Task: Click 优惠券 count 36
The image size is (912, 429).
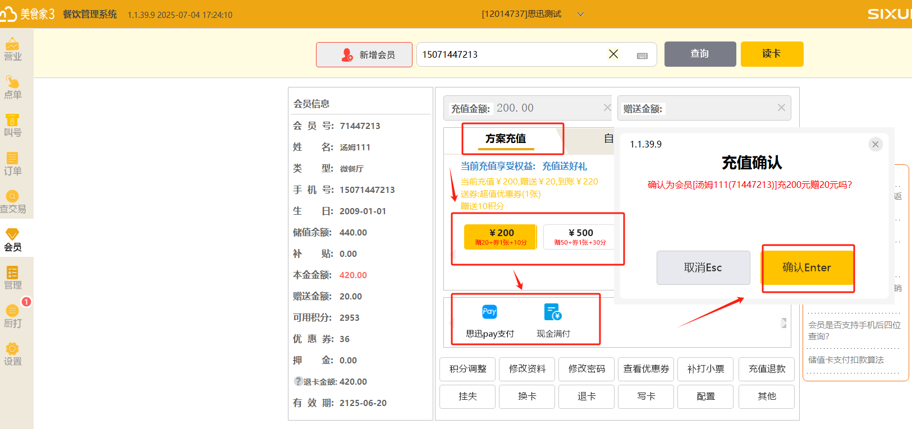Action: [x=345, y=339]
